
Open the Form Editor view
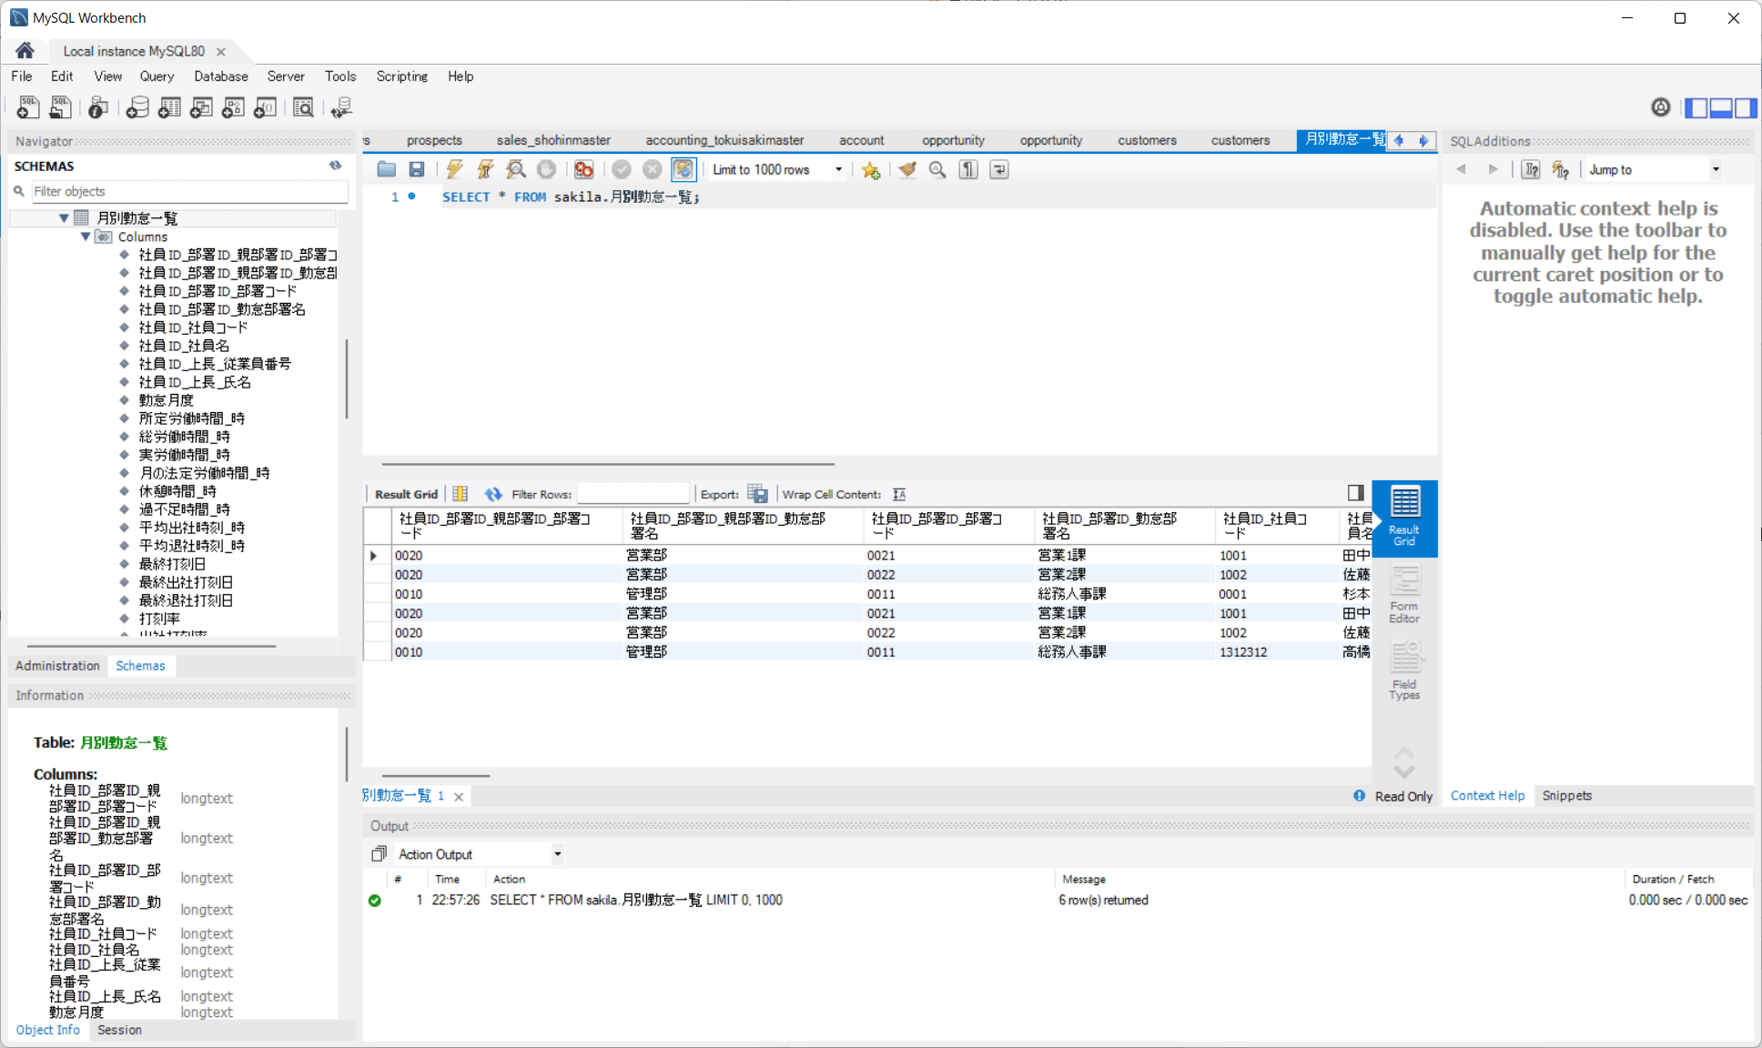point(1403,595)
